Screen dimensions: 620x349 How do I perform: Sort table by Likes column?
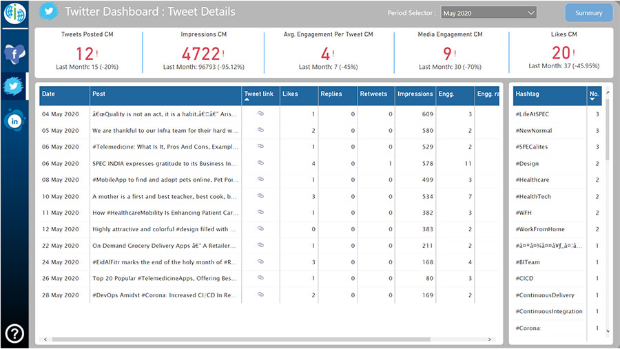pyautogui.click(x=299, y=96)
